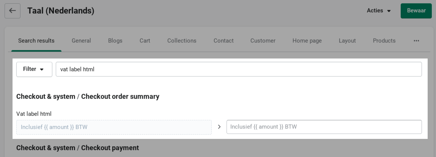Show more tabs via ellipsis icon
The height and width of the screenshot is (157, 436).
coord(416,41)
